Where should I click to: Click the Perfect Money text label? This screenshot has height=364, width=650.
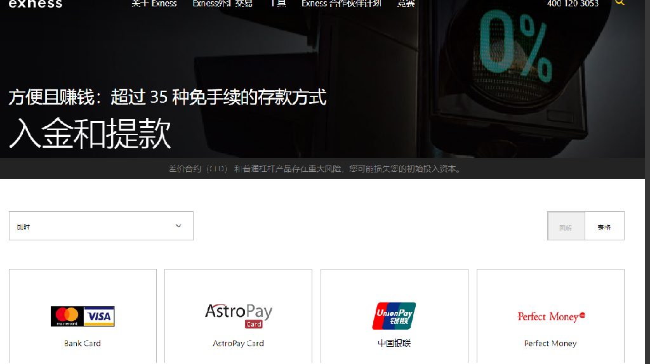550,343
